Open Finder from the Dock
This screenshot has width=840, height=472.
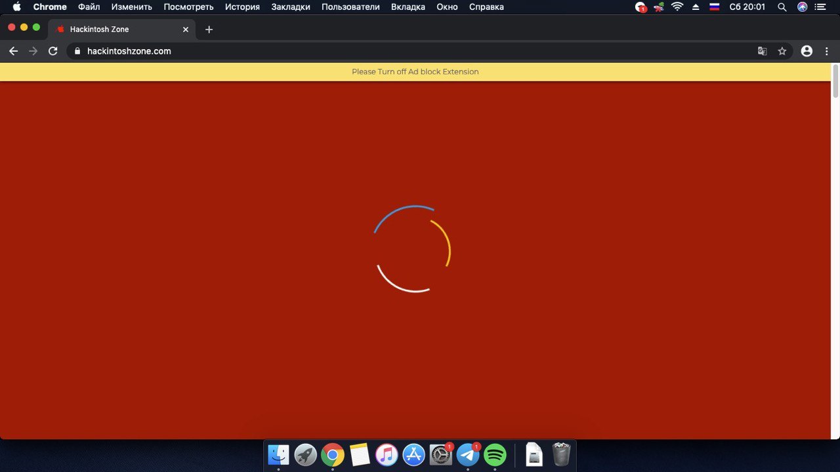[279, 454]
